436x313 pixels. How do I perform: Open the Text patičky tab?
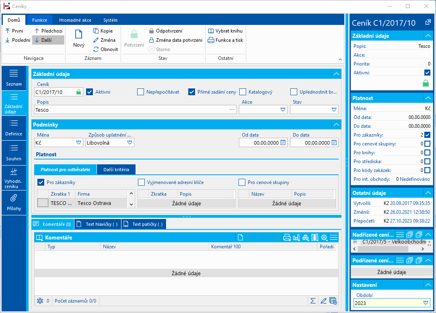144,224
